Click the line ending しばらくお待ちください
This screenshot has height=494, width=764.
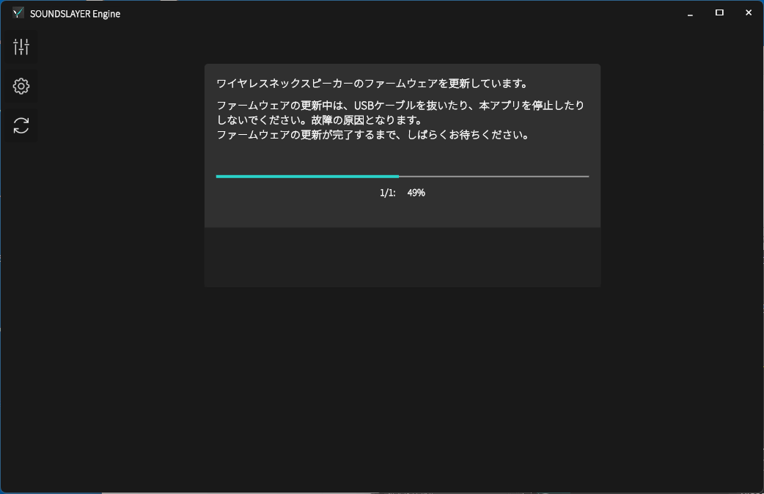pyautogui.click(x=372, y=135)
